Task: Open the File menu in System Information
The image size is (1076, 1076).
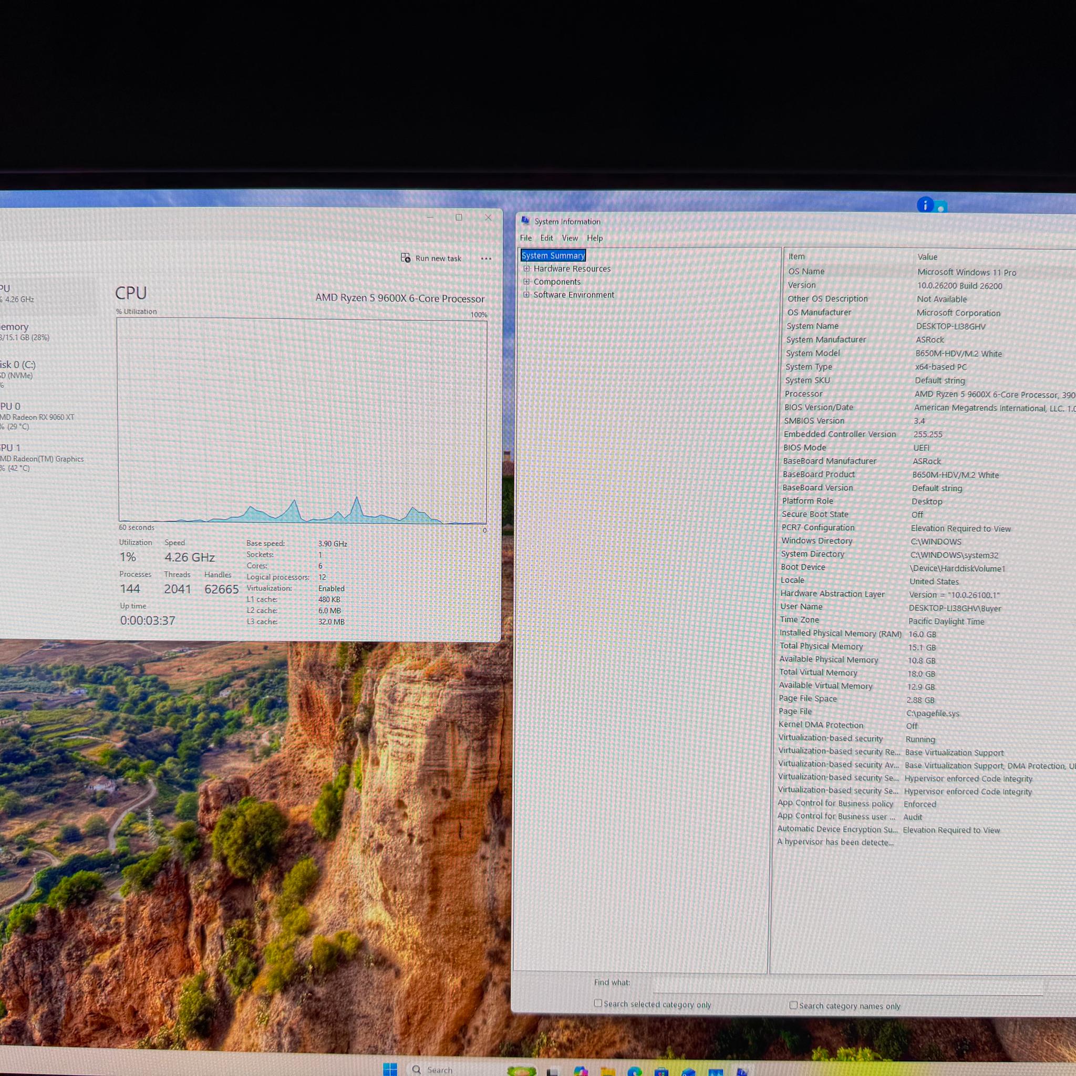Action: (526, 238)
